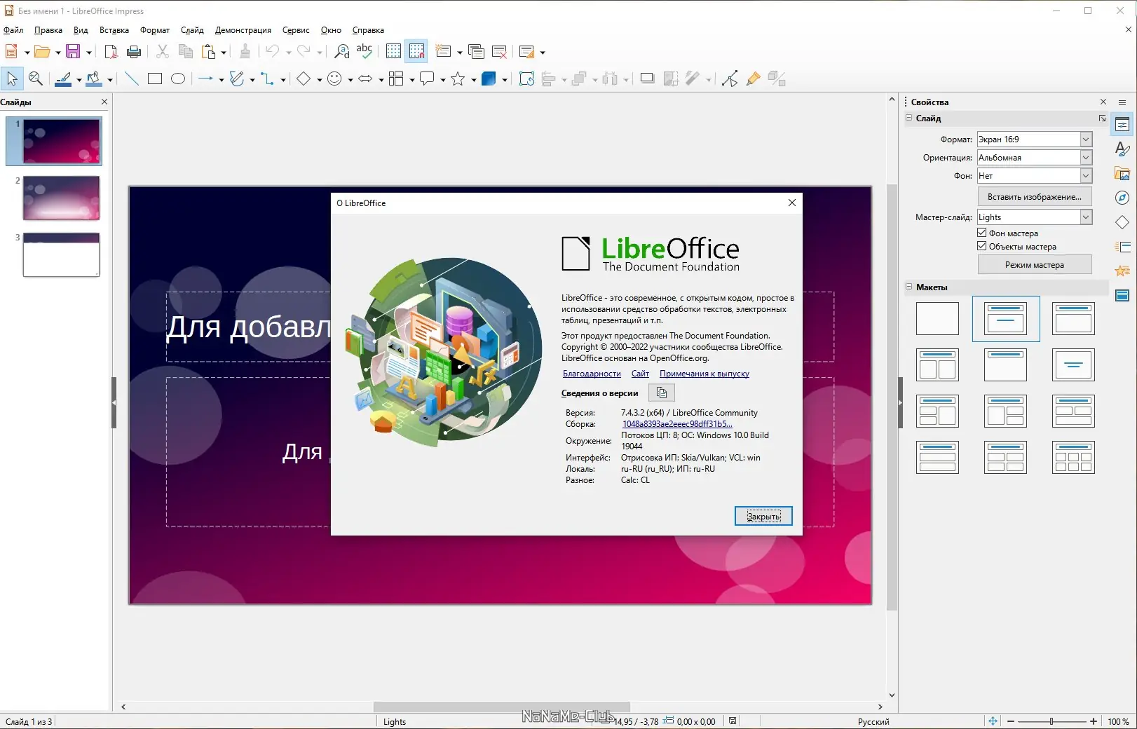1137x729 pixels.
Task: Collapse the 'Слайд' section expander
Action: point(909,118)
